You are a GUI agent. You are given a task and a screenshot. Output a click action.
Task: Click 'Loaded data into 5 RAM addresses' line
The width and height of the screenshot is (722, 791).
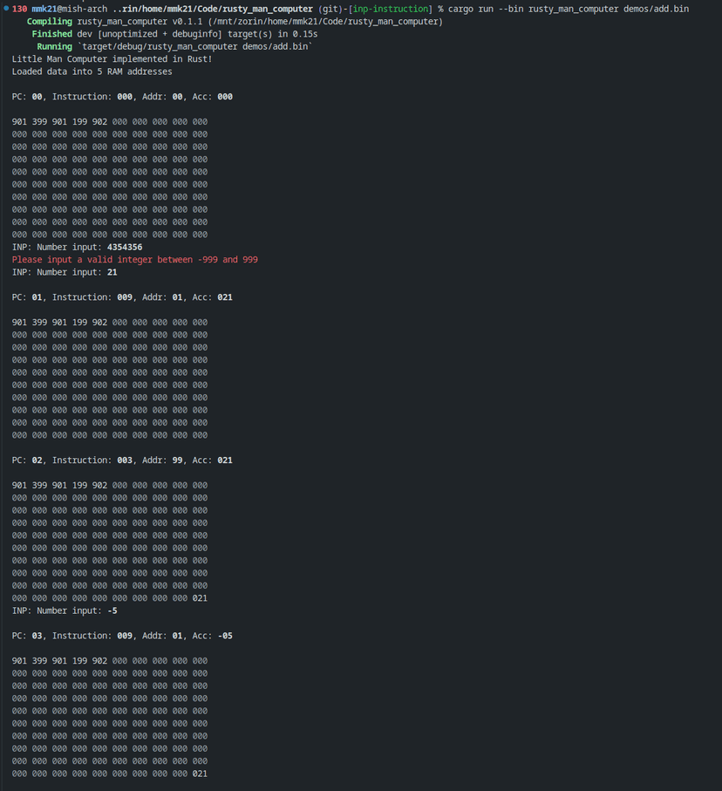(92, 72)
